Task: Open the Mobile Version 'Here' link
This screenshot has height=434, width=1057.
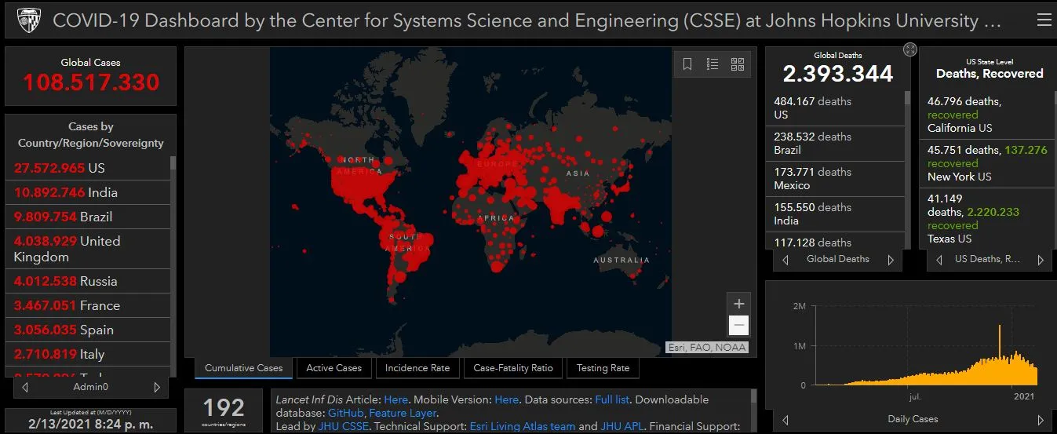Action: [x=507, y=400]
